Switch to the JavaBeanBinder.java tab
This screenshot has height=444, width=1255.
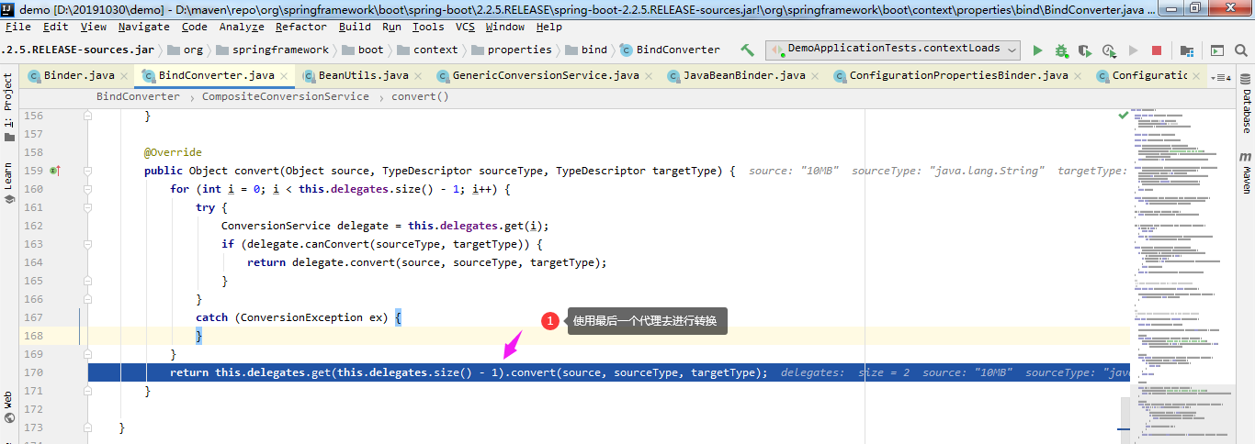(743, 76)
